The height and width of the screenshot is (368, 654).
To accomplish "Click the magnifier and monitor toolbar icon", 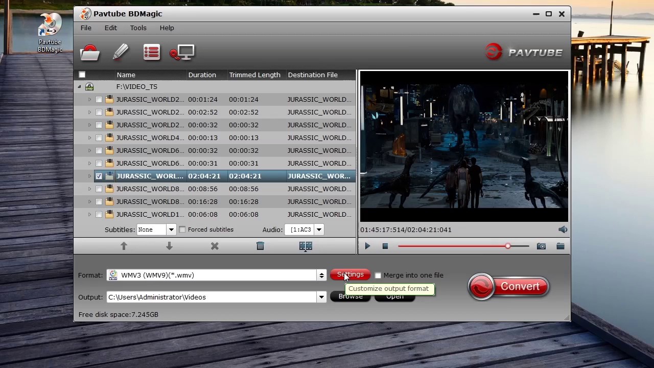I will (x=182, y=53).
